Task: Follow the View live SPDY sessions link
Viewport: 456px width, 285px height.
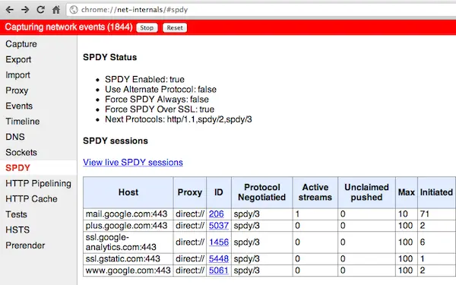Action: 133,162
